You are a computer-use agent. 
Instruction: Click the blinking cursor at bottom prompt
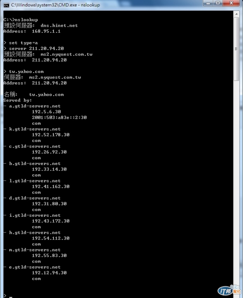tap(11, 297)
